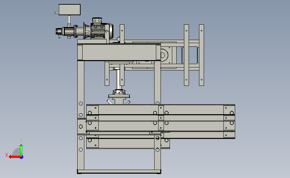Select the rightmost vertical slat with holes
Image resolution: width=290 pixels, height=178 pixels.
[201, 55]
